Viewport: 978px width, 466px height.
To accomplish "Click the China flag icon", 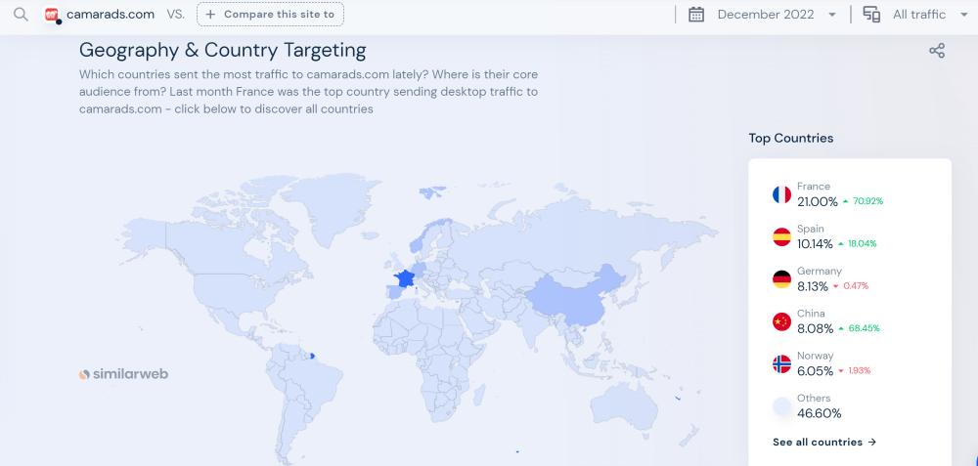I will (781, 321).
